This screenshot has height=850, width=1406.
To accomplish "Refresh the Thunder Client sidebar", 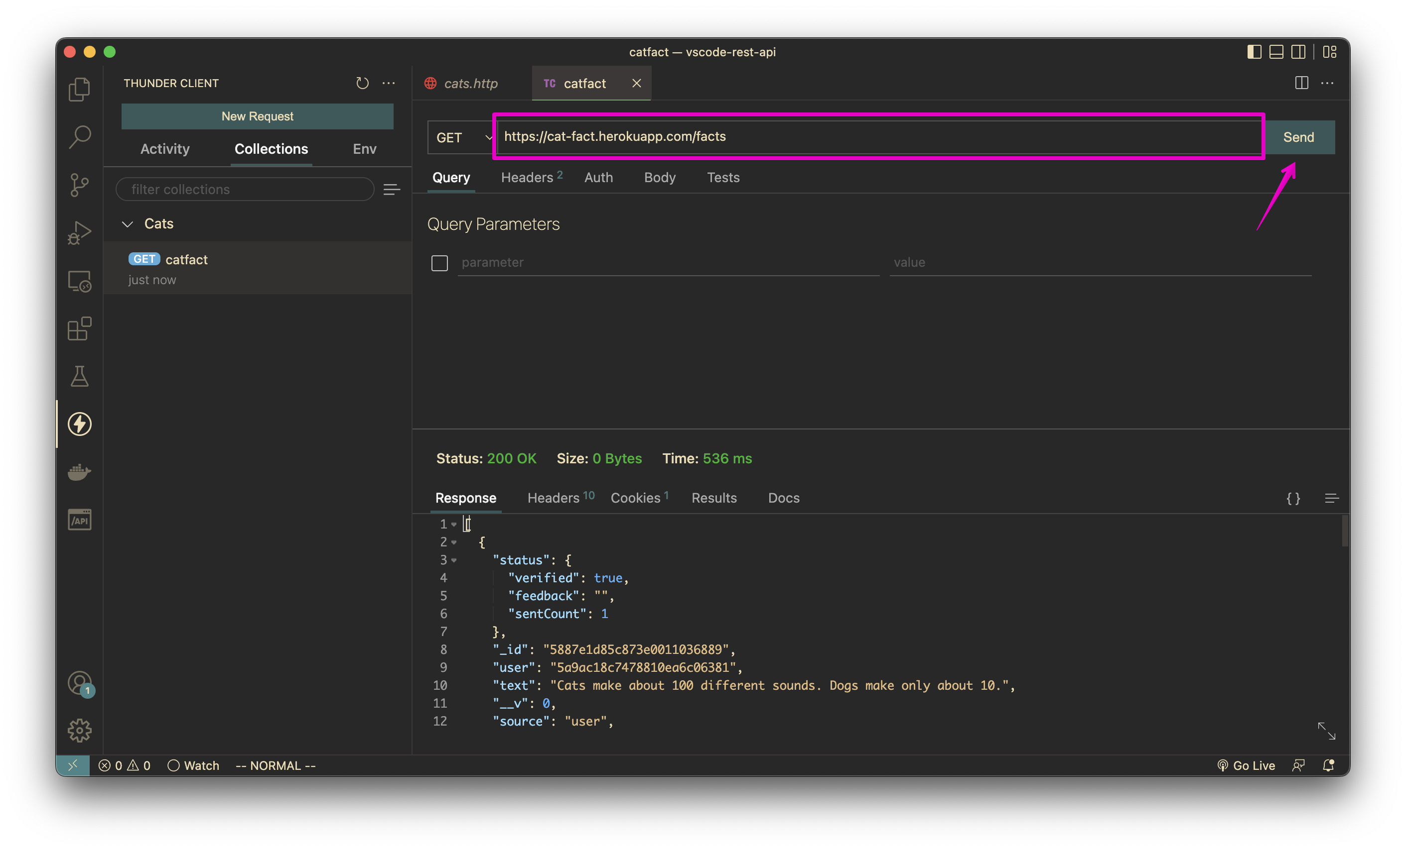I will [x=362, y=83].
